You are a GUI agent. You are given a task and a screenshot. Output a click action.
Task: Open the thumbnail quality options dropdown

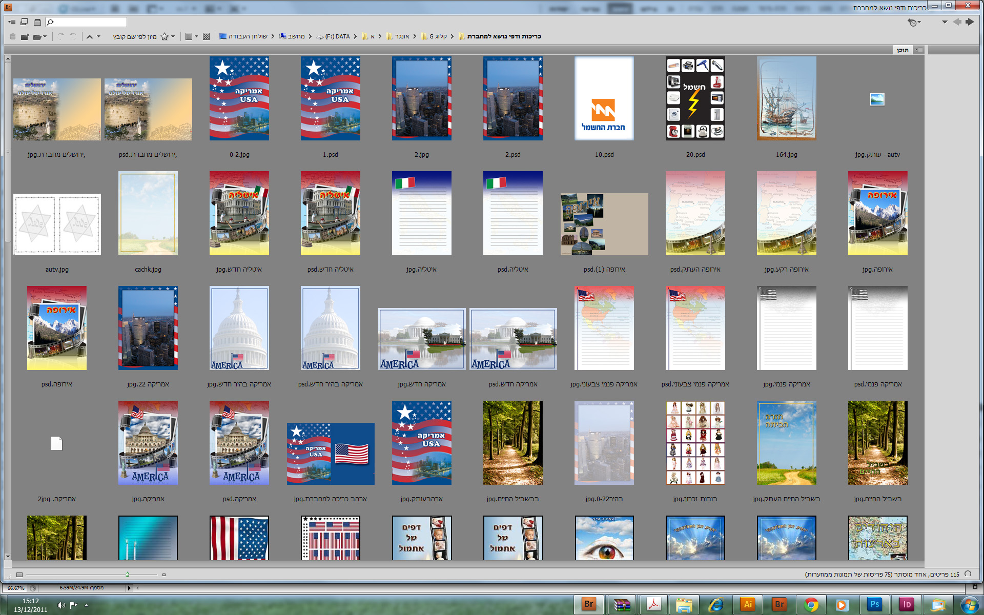191,36
